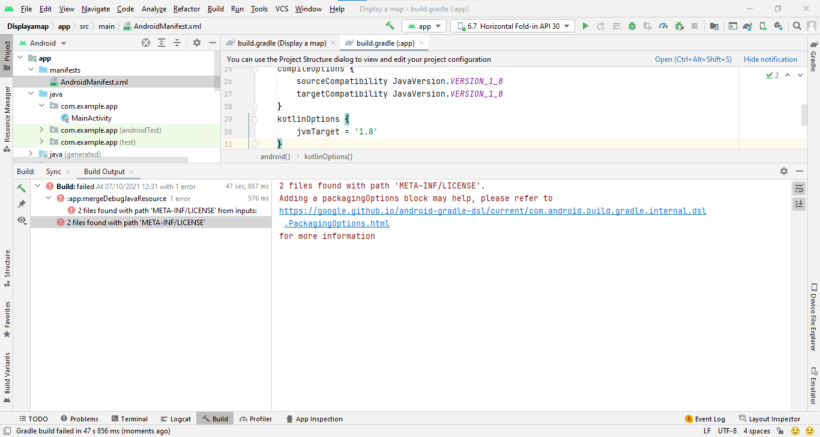820x437 pixels.
Task: Open the Terminal tool window tab
Action: (x=128, y=419)
